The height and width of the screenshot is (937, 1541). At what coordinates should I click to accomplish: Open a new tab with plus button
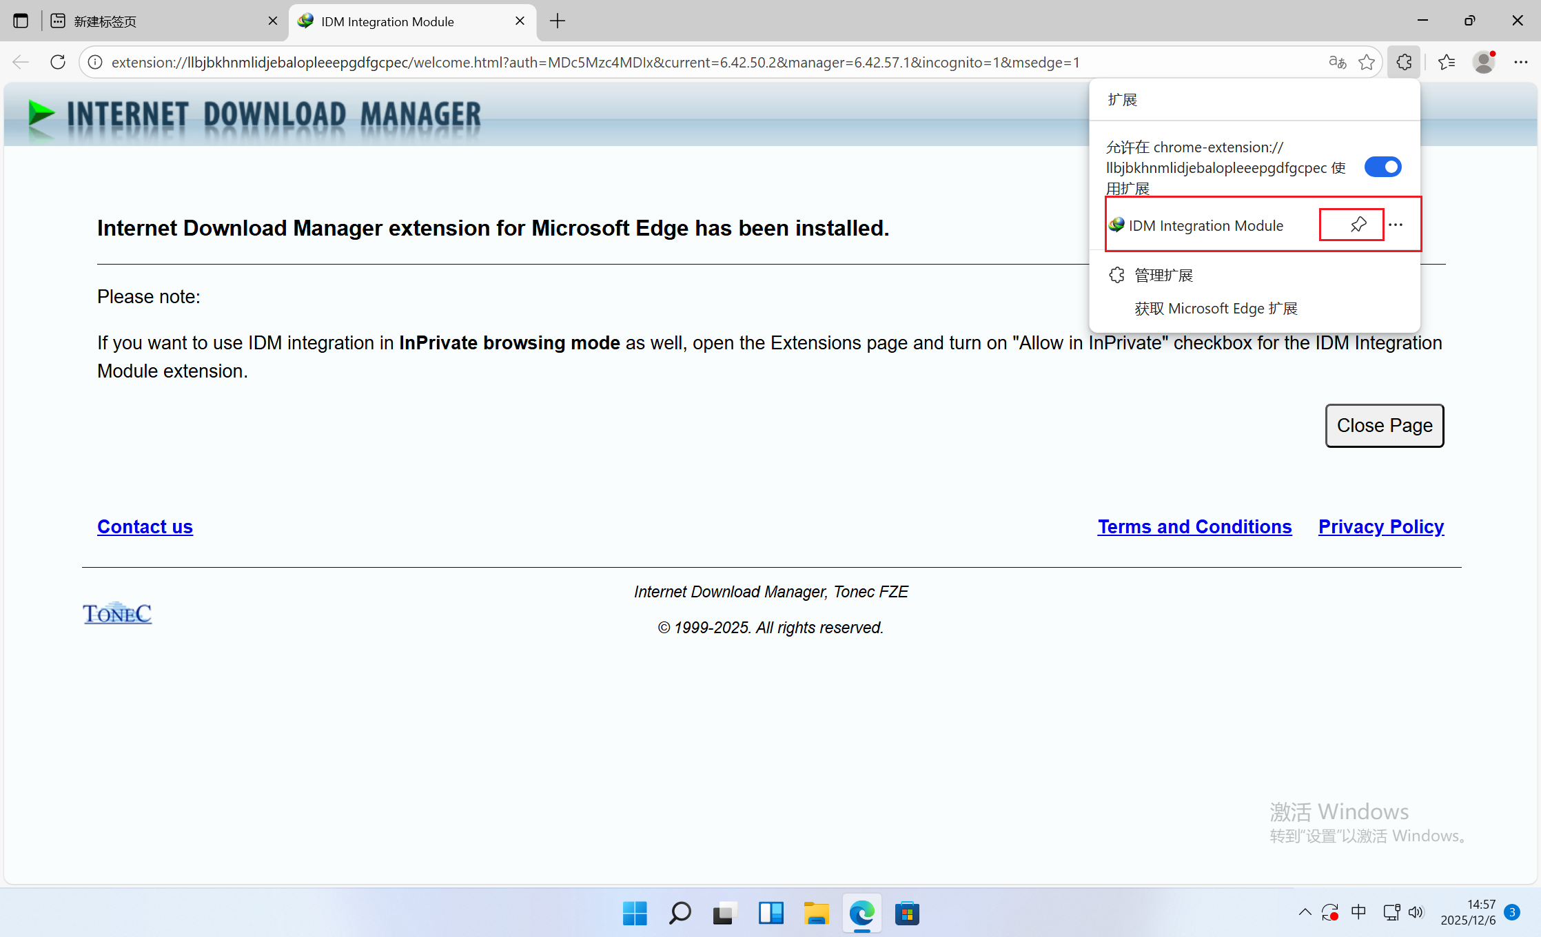point(557,21)
